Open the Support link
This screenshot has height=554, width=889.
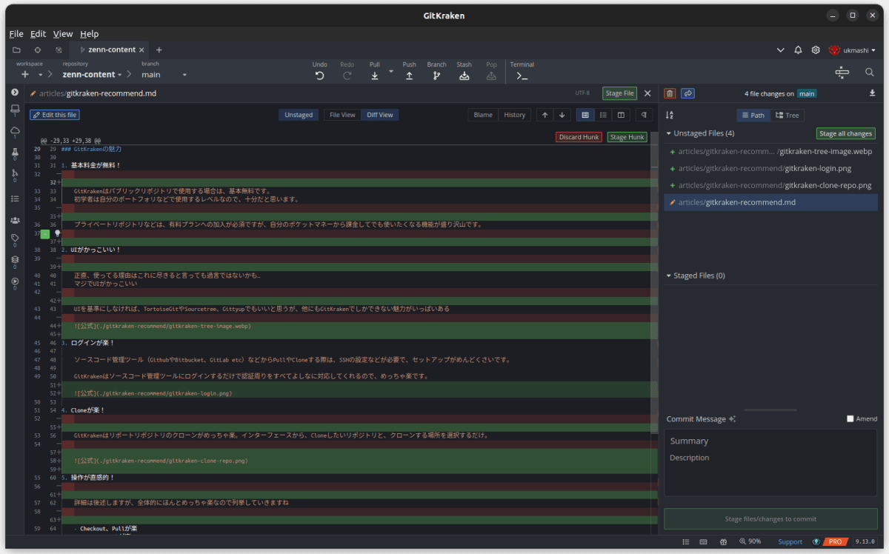click(x=790, y=542)
